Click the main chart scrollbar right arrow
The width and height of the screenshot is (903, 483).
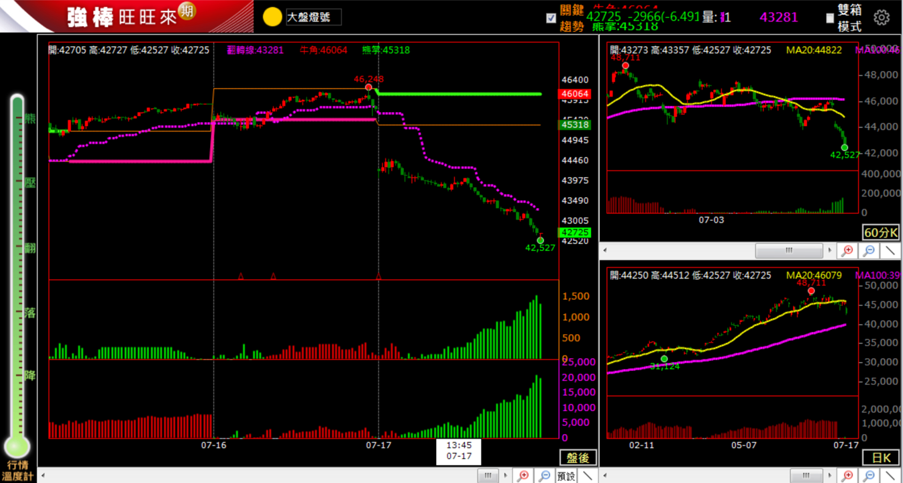[504, 476]
